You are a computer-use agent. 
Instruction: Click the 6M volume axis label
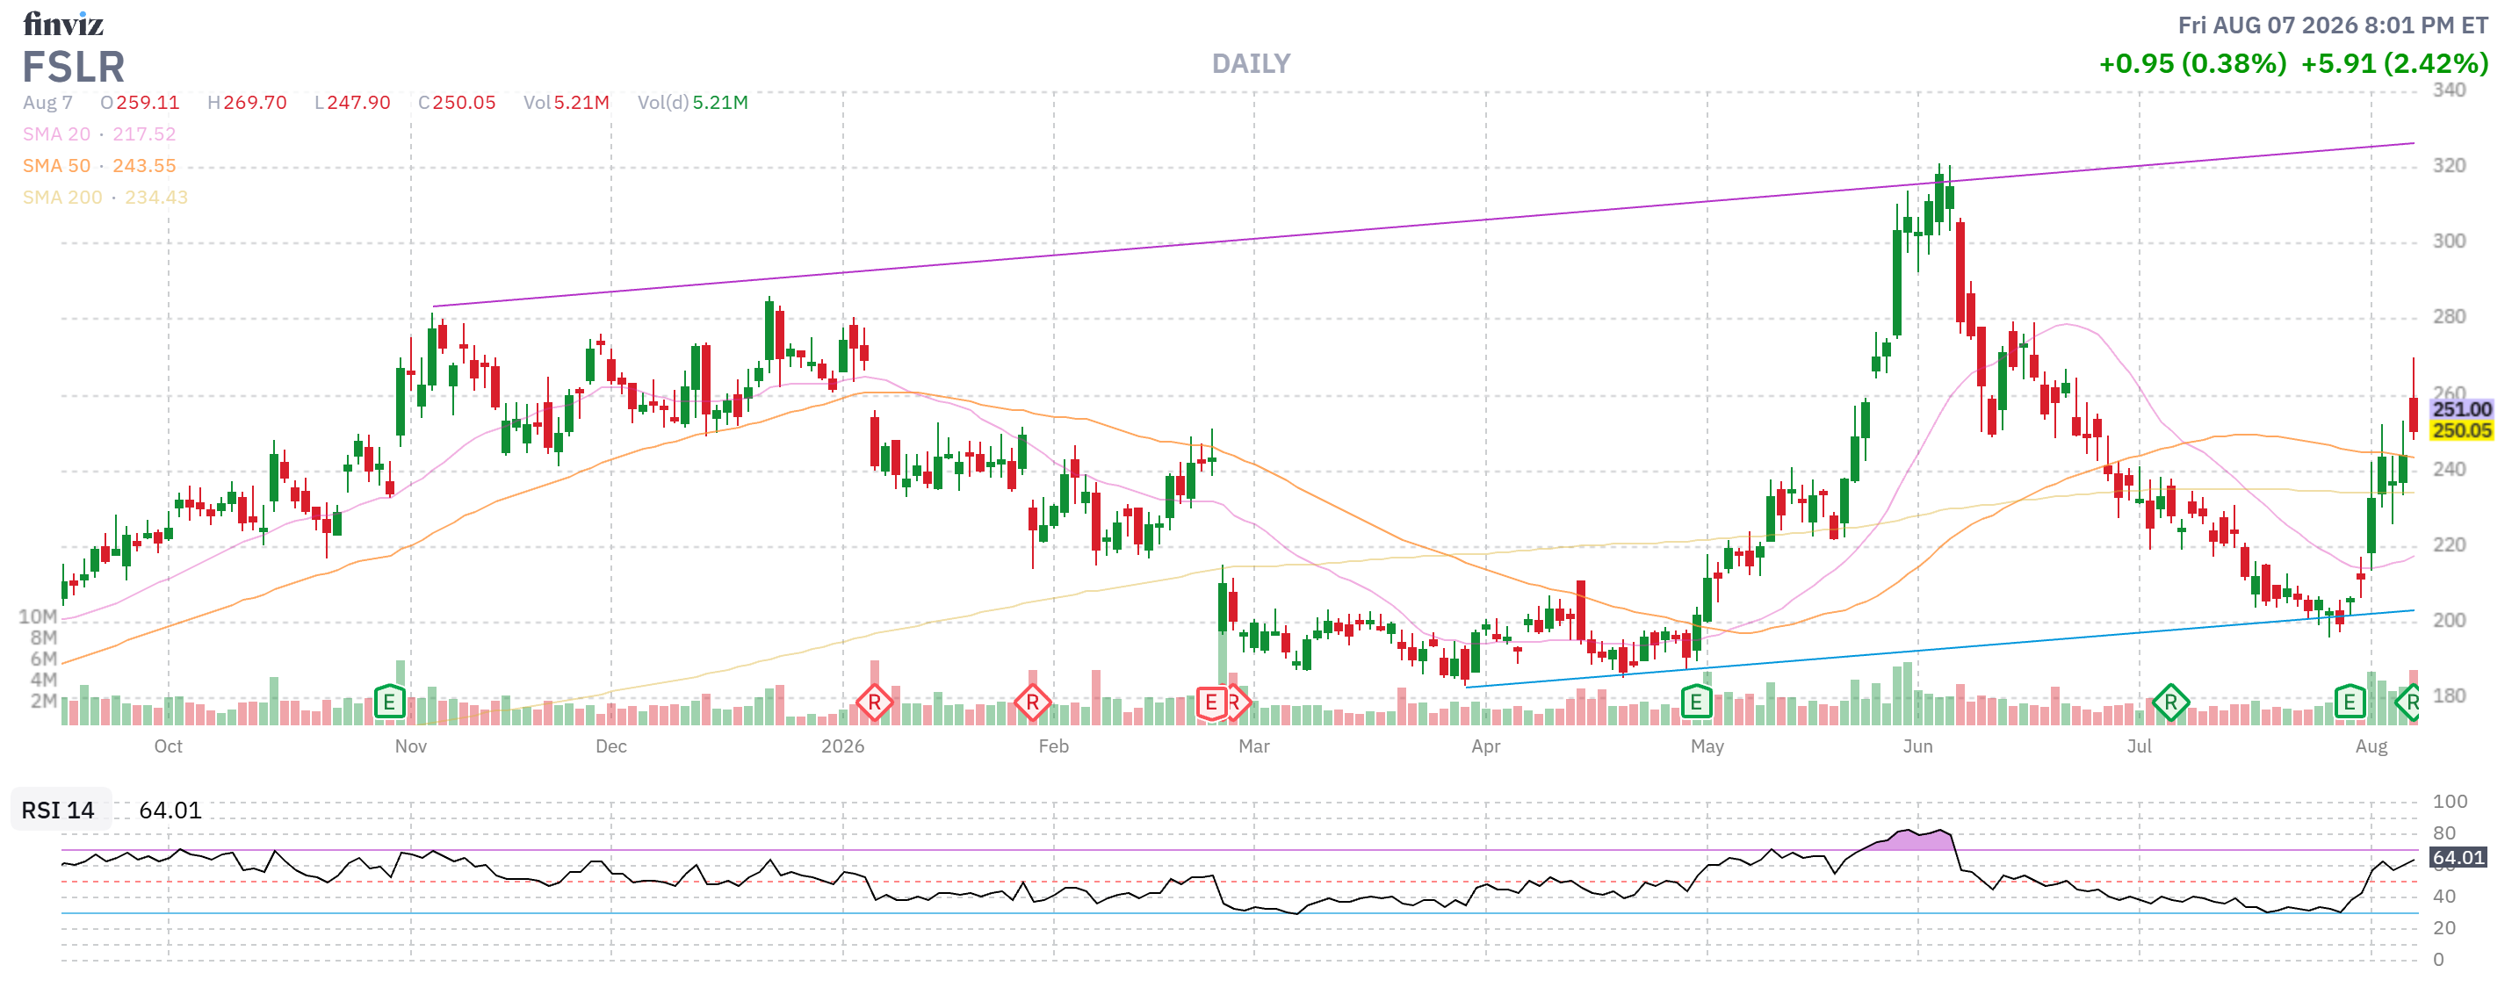(x=43, y=659)
